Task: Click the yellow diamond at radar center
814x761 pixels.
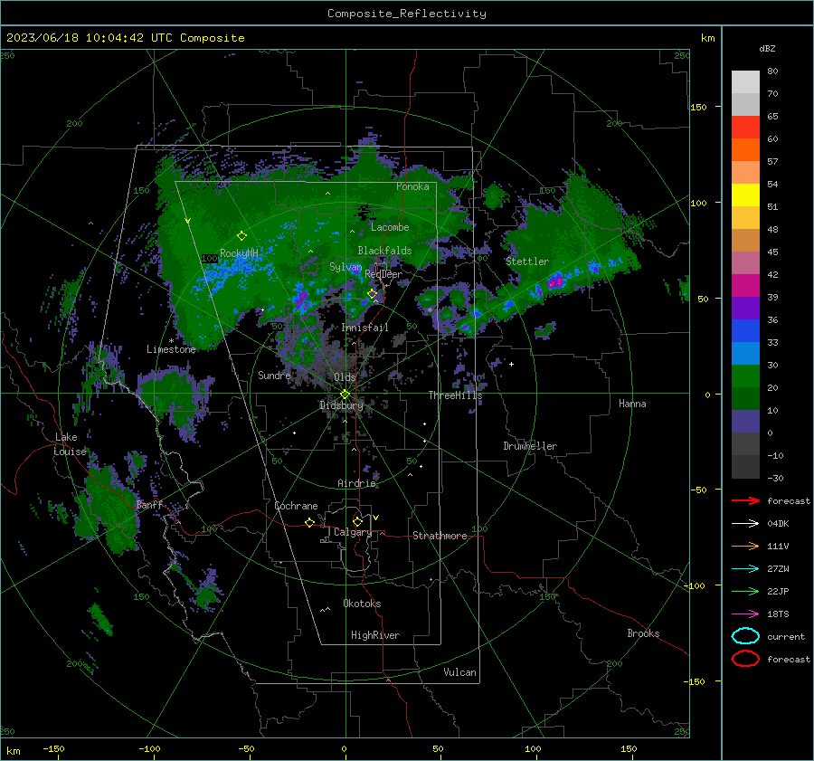Action: pos(345,395)
